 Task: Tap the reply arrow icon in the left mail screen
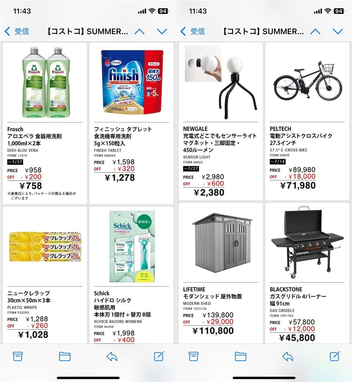[112, 357]
